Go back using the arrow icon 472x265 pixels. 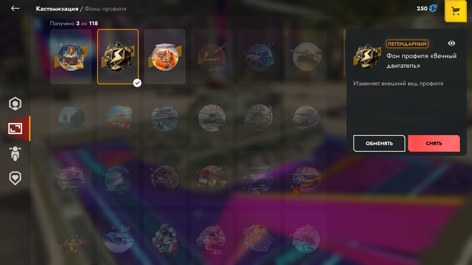click(15, 8)
